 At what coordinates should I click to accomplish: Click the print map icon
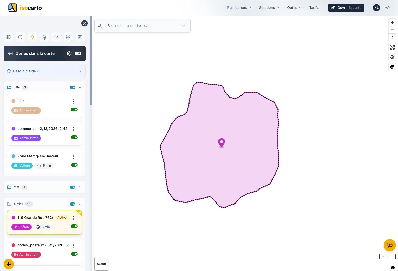click(x=392, y=67)
